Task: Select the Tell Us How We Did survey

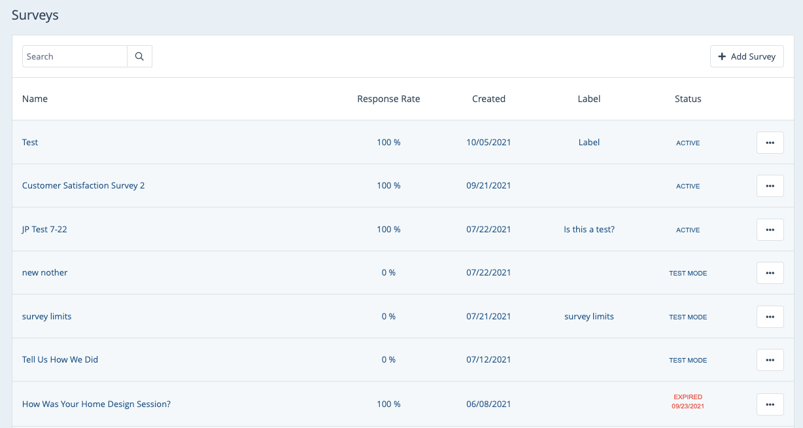Action: pyautogui.click(x=60, y=360)
